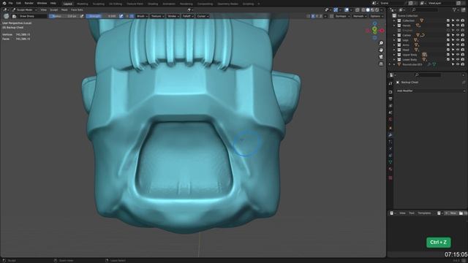Toggle Arms collection exclude checkbox

[448, 45]
